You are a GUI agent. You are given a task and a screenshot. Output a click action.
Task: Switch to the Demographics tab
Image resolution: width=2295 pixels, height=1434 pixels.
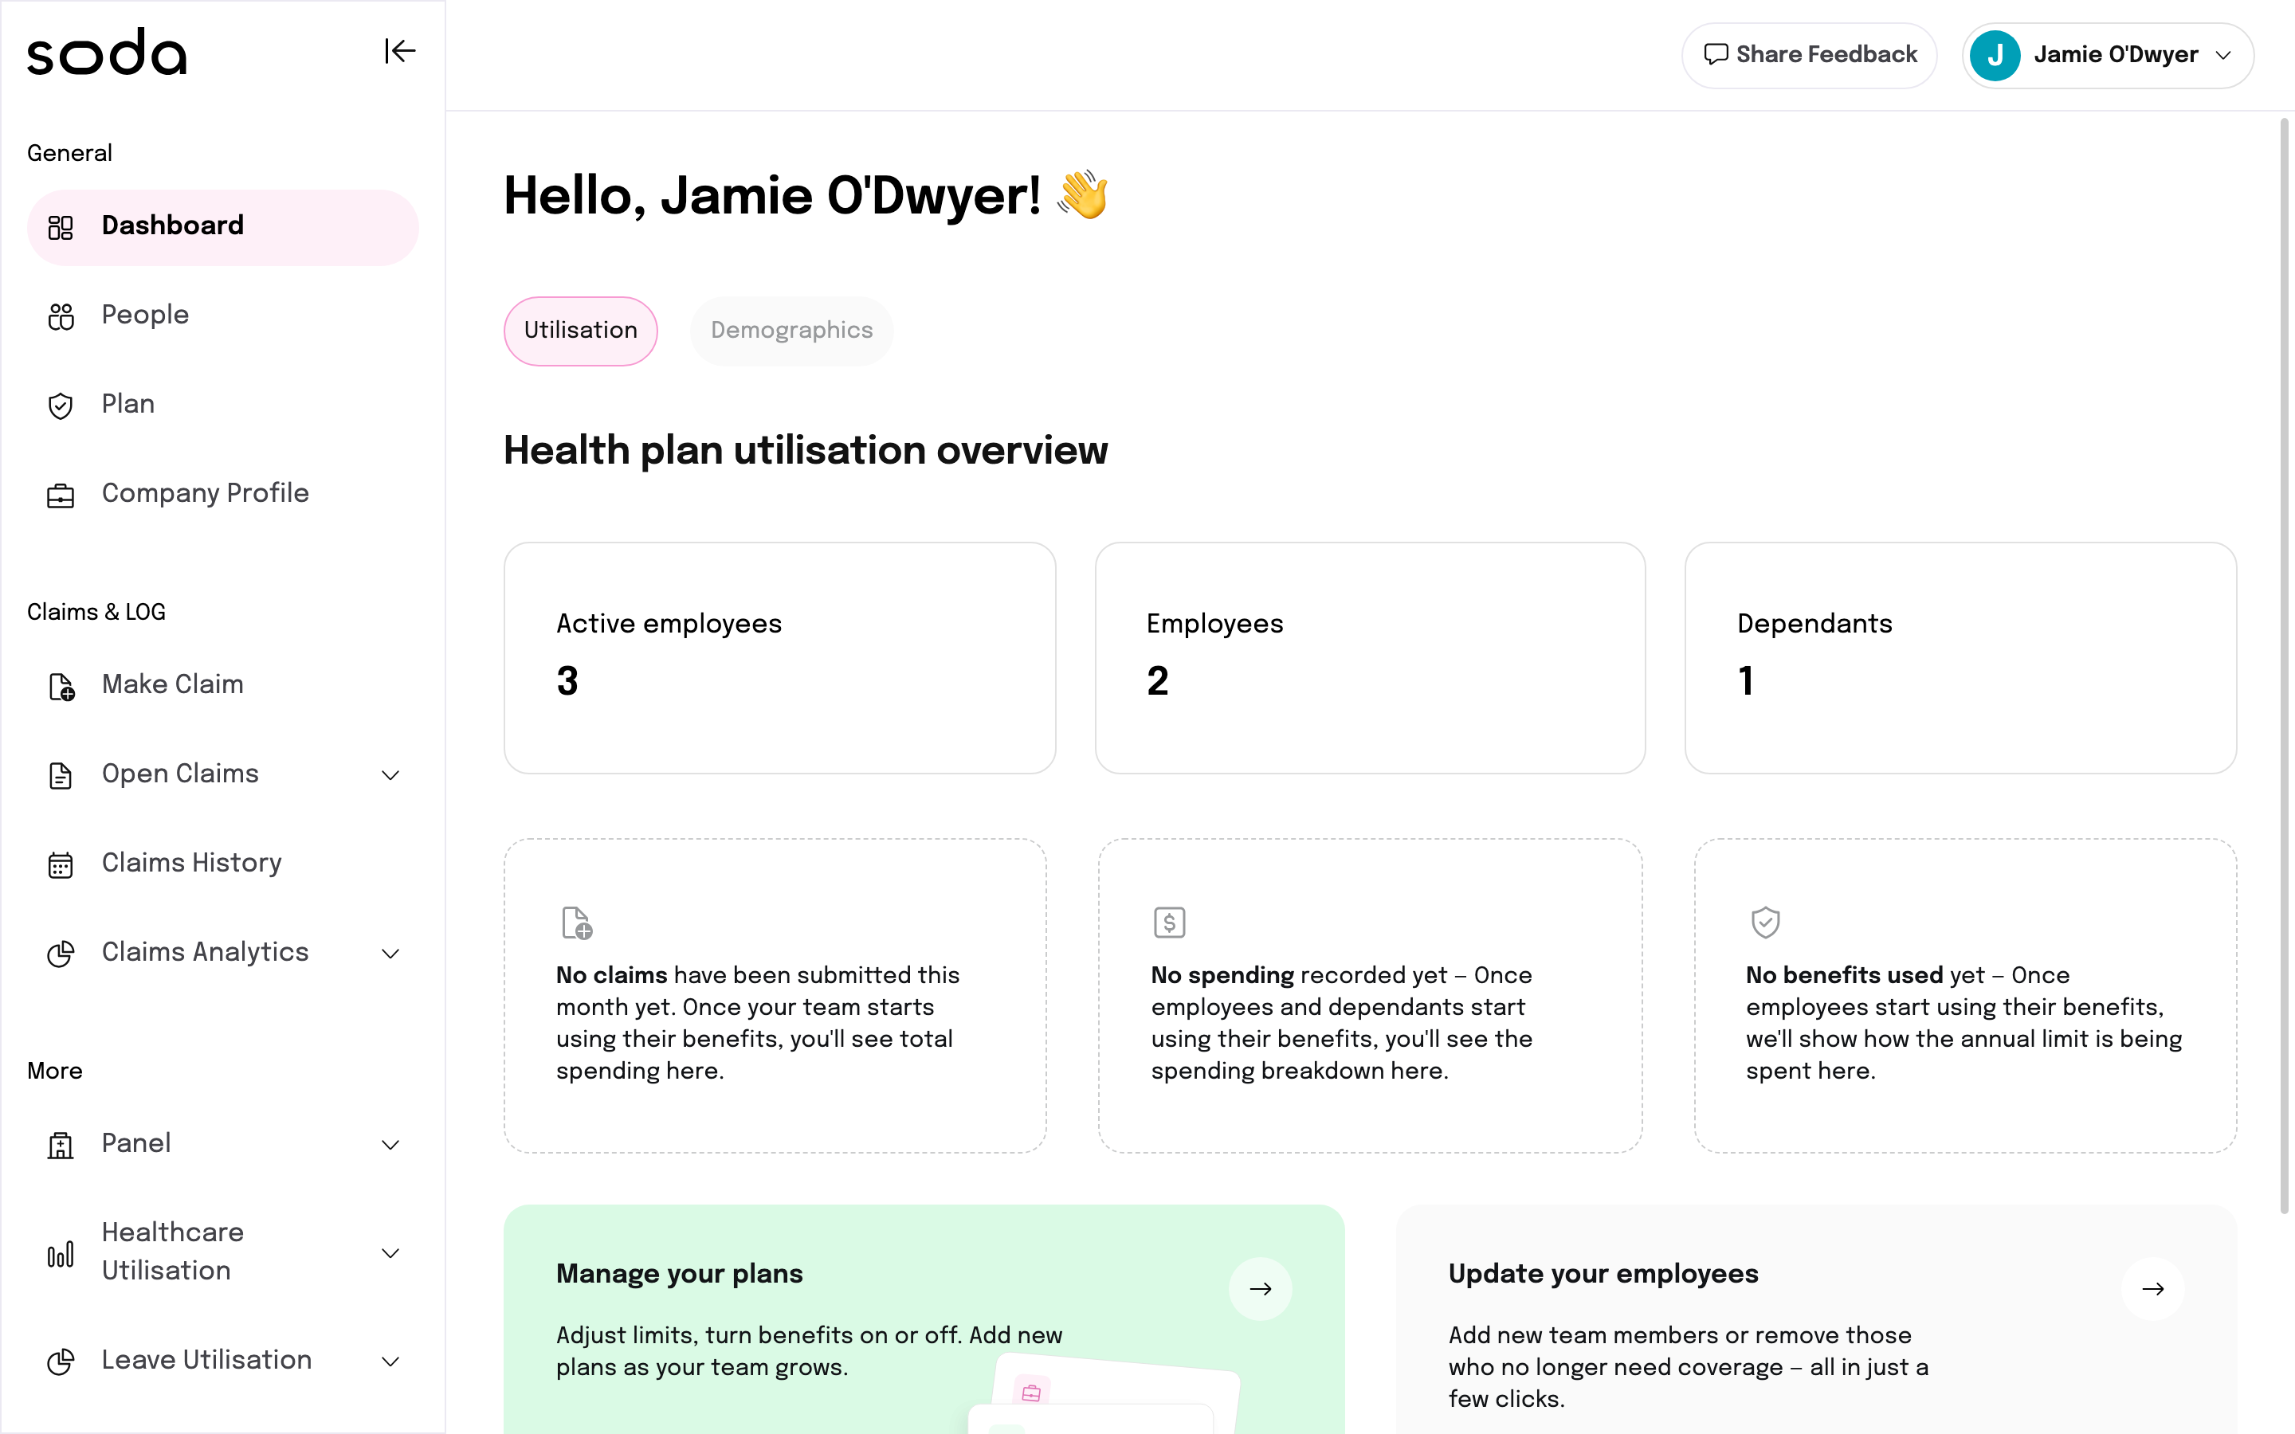click(792, 331)
